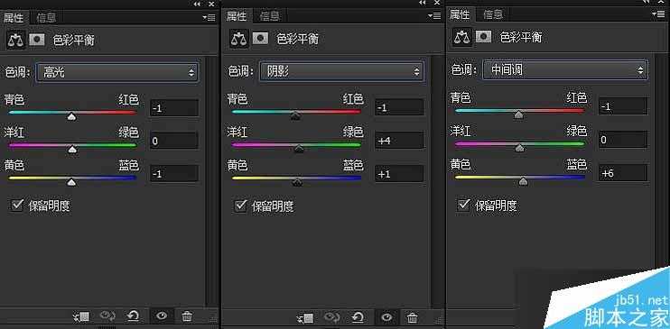Click the 青色-红色 slider handle in the 阴影 panel

coord(295,115)
